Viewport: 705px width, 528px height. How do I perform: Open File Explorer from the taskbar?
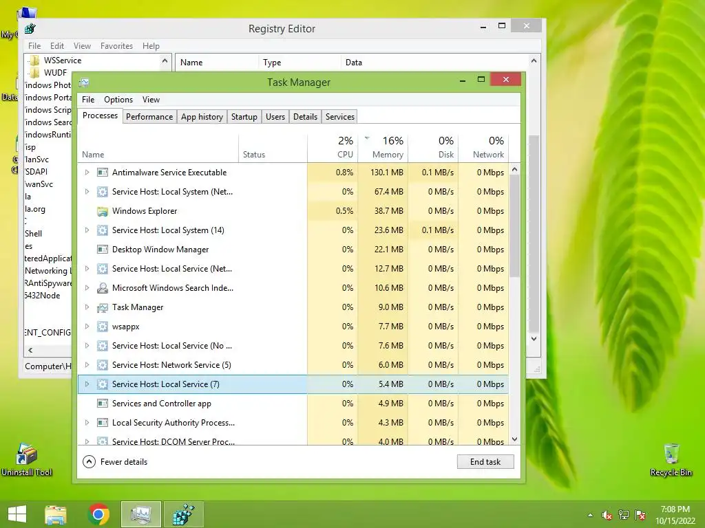(56, 514)
